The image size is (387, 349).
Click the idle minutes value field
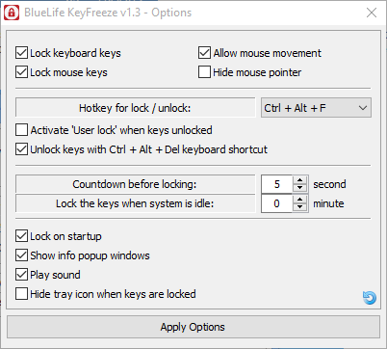pyautogui.click(x=277, y=203)
